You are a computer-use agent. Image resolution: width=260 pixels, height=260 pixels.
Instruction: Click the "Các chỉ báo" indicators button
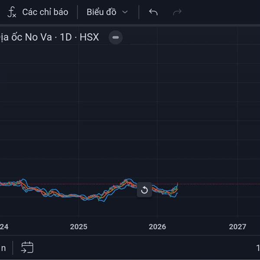pyautogui.click(x=45, y=12)
